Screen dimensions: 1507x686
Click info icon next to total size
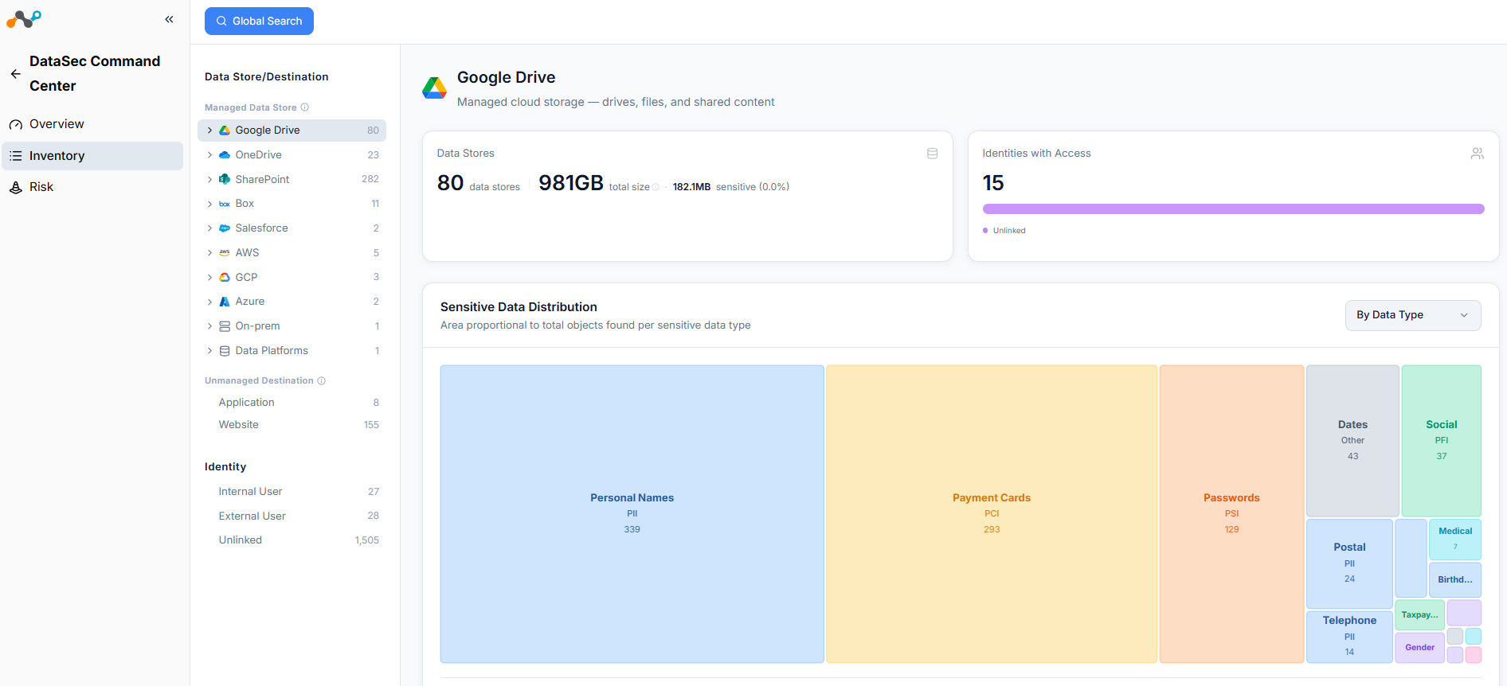pos(656,188)
